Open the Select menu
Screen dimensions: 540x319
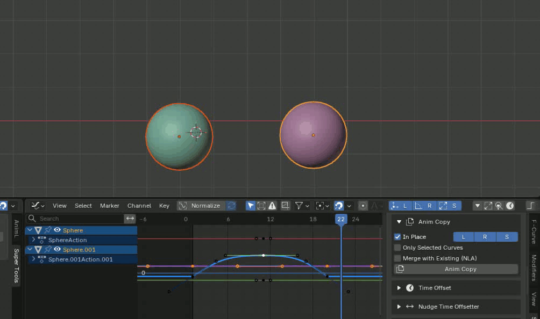point(83,206)
